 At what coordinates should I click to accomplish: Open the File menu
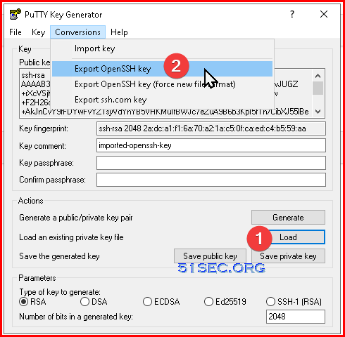point(15,32)
